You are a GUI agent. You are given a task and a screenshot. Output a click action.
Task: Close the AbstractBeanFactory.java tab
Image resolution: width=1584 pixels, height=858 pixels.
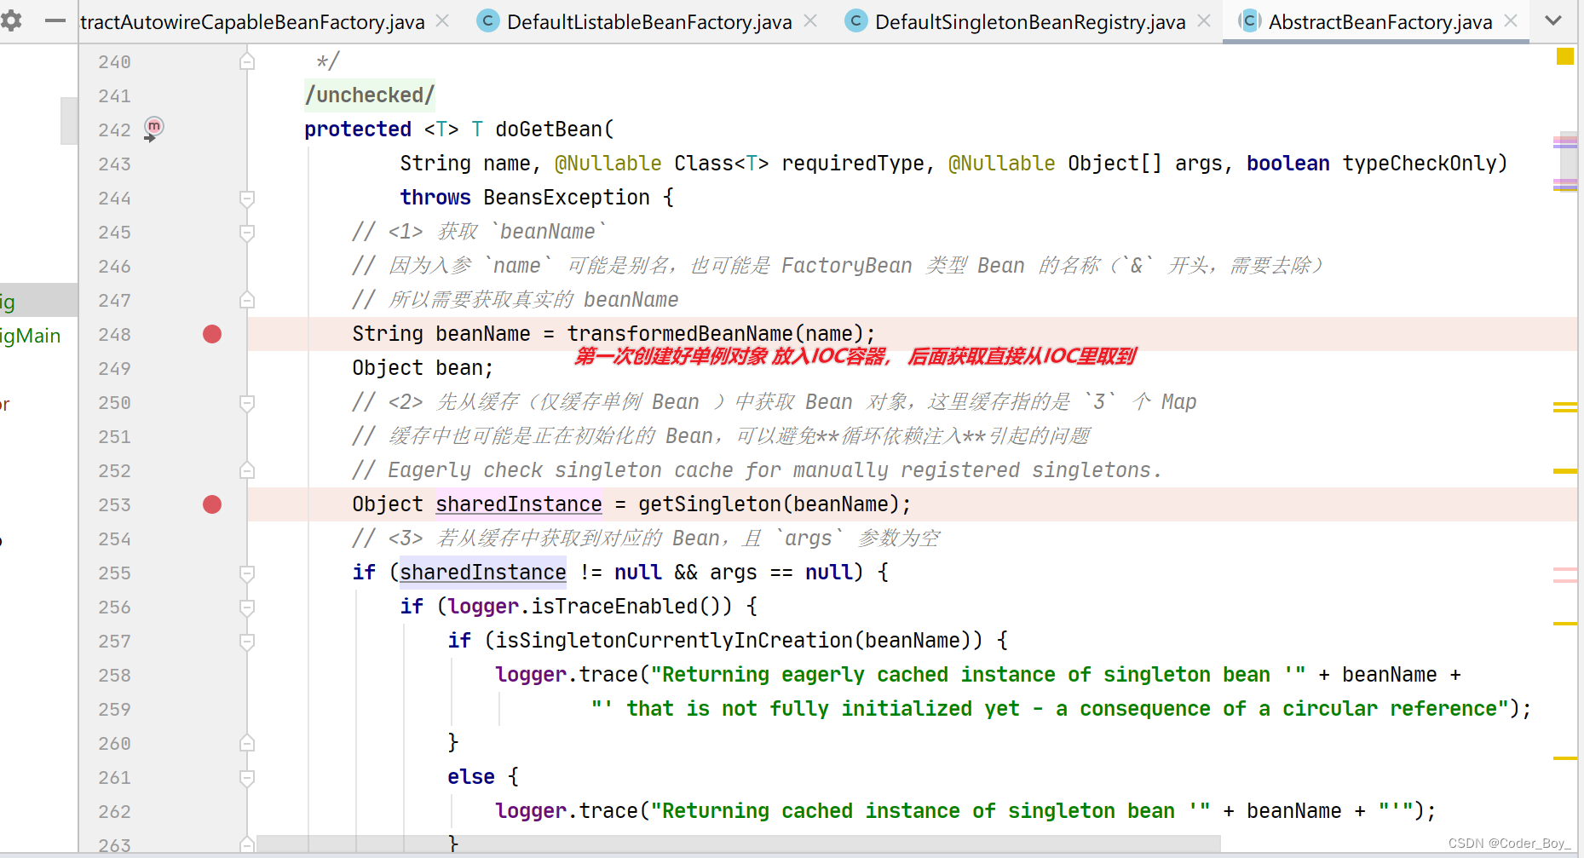pos(1511,20)
